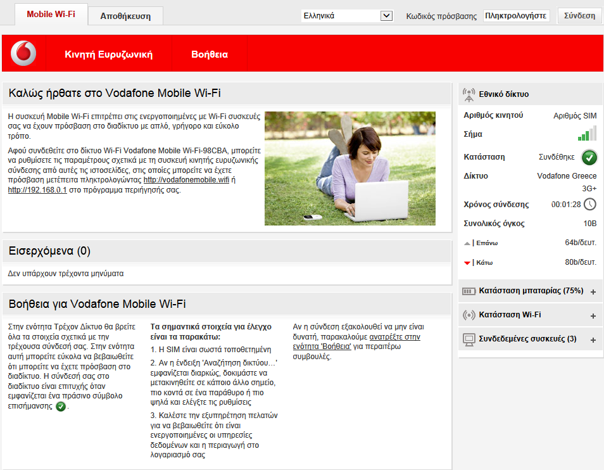Click the Αριθμός κινητού label
Image resolution: width=604 pixels, height=470 pixels.
click(493, 115)
